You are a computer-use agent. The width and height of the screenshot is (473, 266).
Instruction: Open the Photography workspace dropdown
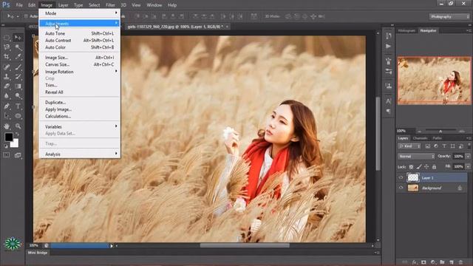(x=449, y=16)
